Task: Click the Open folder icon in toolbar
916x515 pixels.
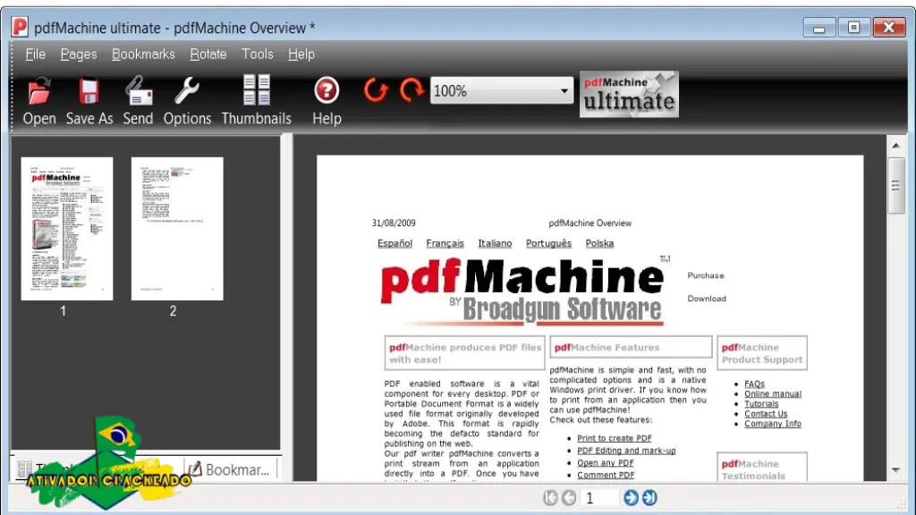Action: 39,92
